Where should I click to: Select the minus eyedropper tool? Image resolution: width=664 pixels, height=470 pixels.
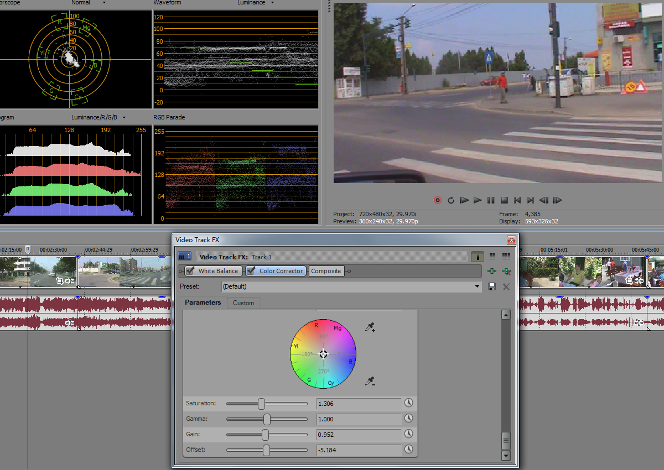click(370, 381)
